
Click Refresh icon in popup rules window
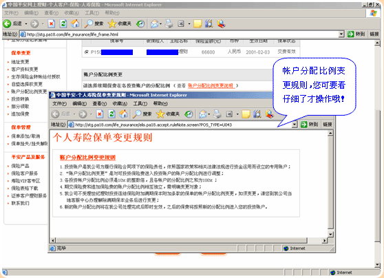111,114
